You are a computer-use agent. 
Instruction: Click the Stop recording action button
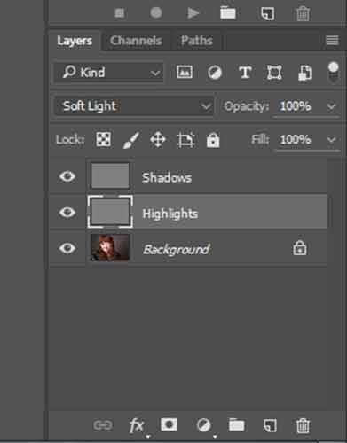[x=120, y=13]
